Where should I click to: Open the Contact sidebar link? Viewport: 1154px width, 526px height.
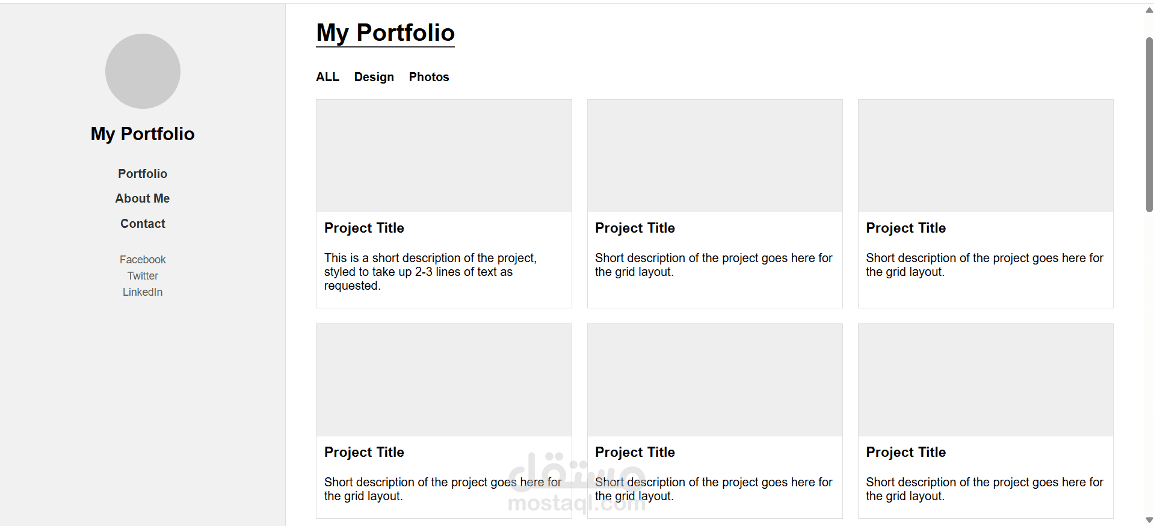[143, 224]
